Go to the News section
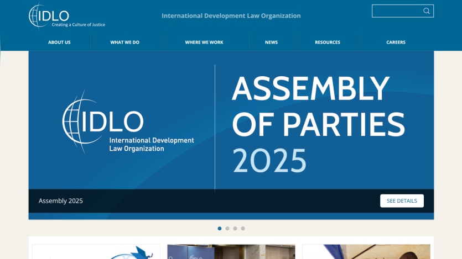This screenshot has width=462, height=259. pos(271,43)
